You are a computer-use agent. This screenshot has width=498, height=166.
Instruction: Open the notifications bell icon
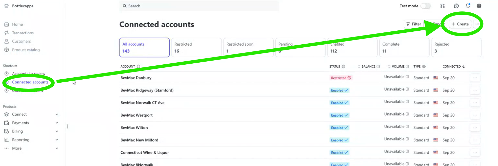pos(468,6)
